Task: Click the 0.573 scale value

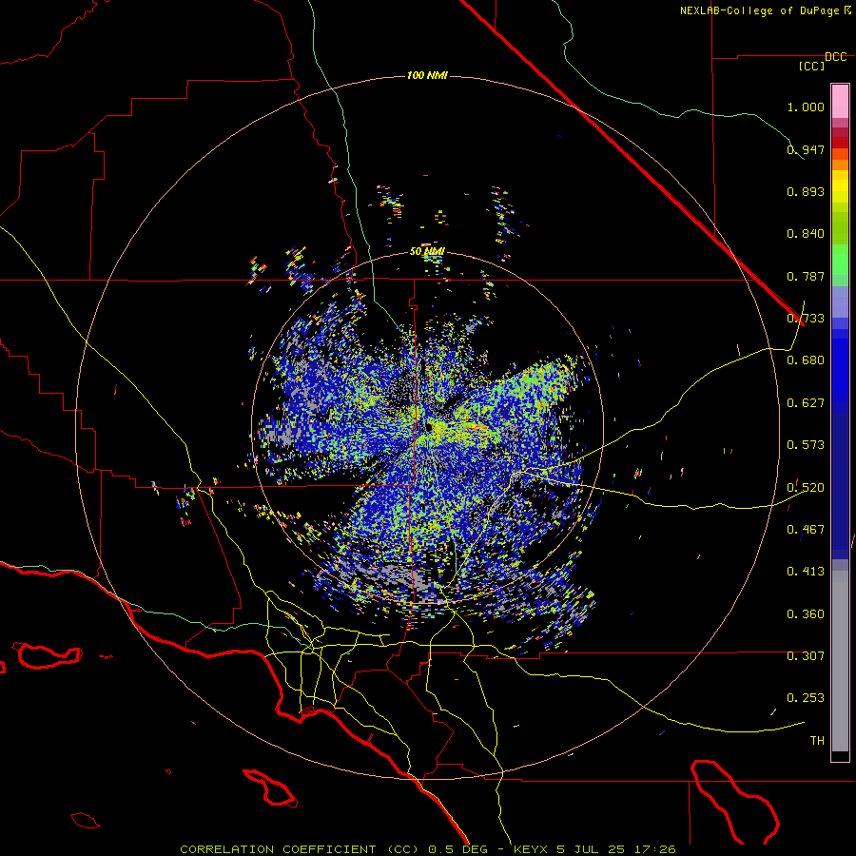Action: 806,445
